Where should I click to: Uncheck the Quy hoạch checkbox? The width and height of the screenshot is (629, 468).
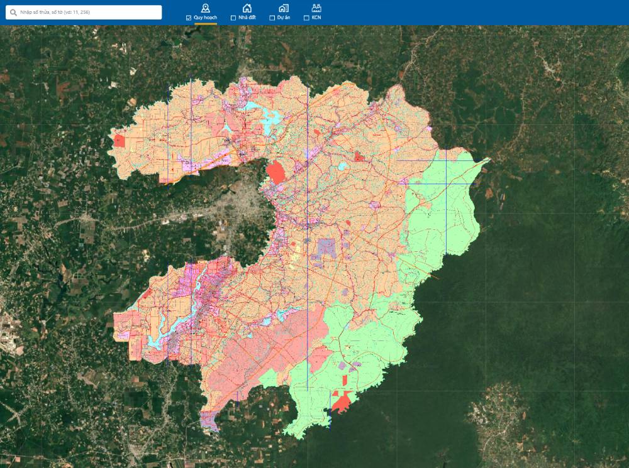(x=189, y=18)
